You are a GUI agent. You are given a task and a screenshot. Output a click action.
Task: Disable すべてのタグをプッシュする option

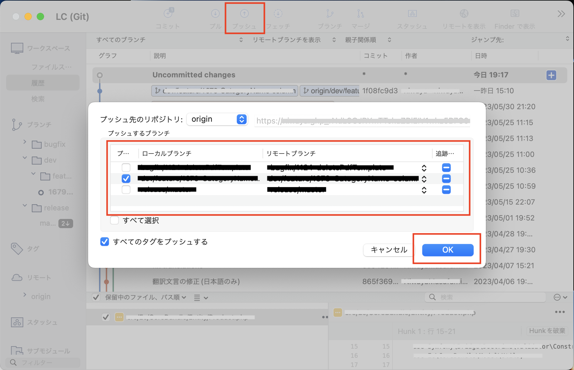click(104, 242)
